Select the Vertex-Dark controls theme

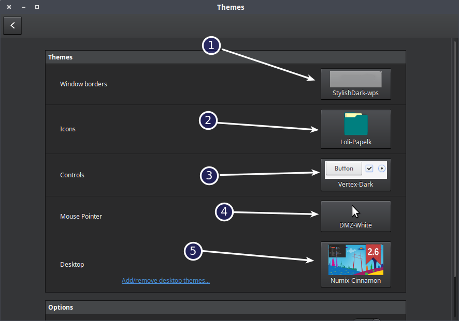(x=356, y=174)
